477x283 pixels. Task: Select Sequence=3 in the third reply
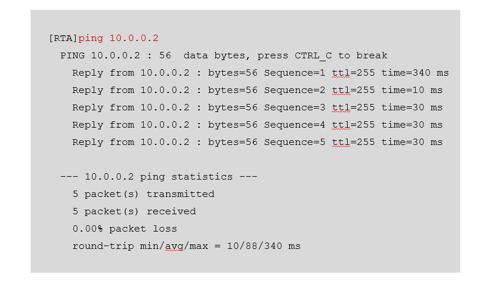pyautogui.click(x=295, y=108)
